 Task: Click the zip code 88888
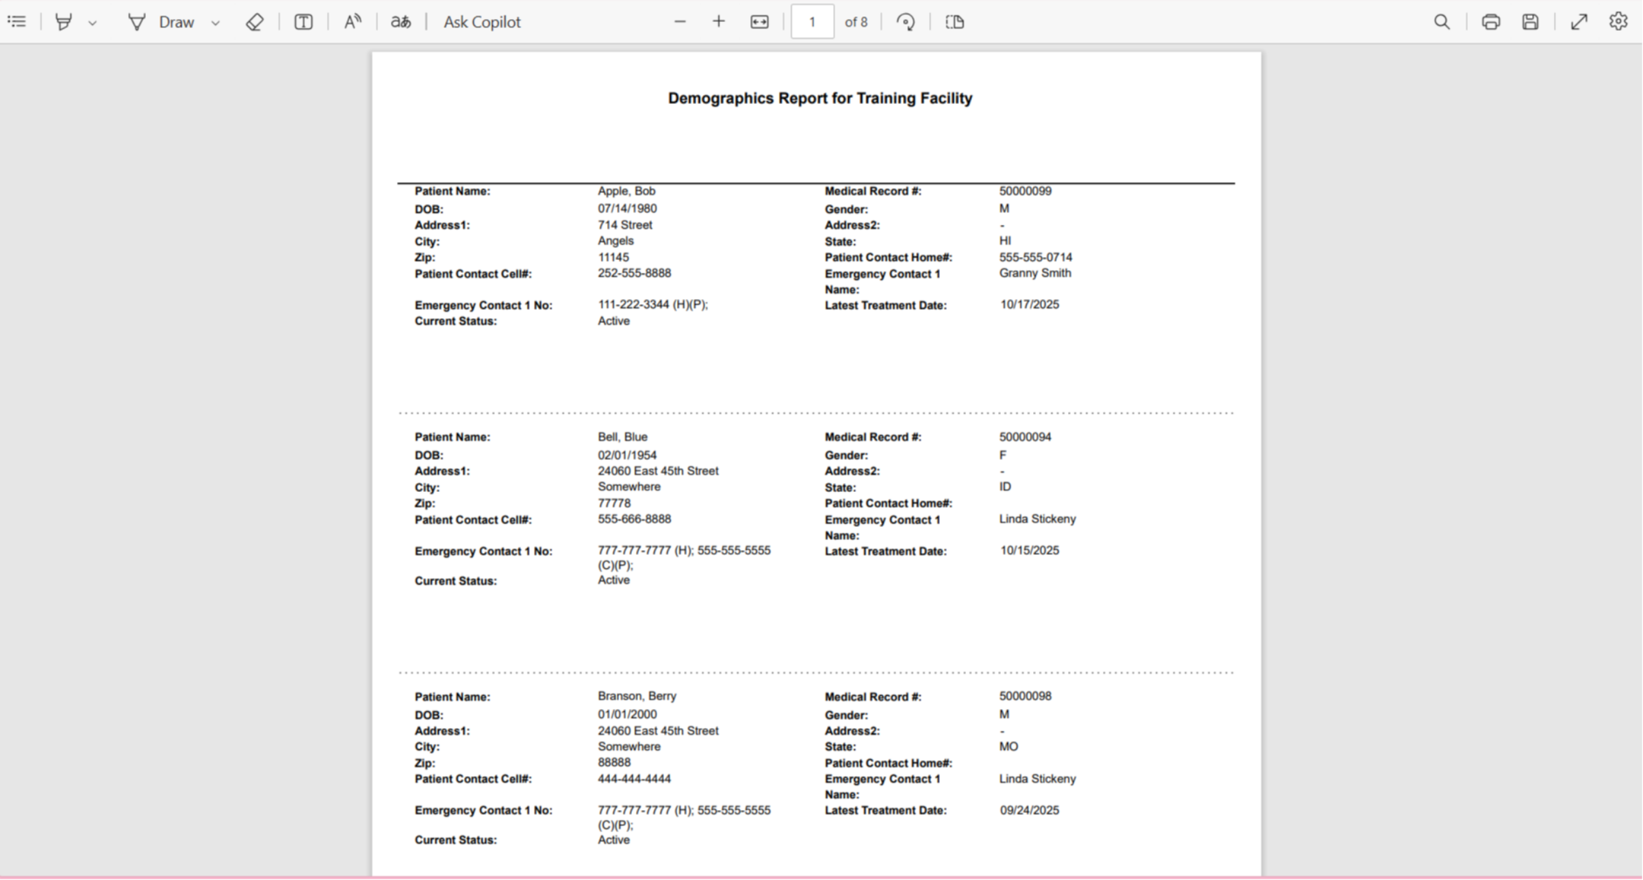click(x=614, y=762)
